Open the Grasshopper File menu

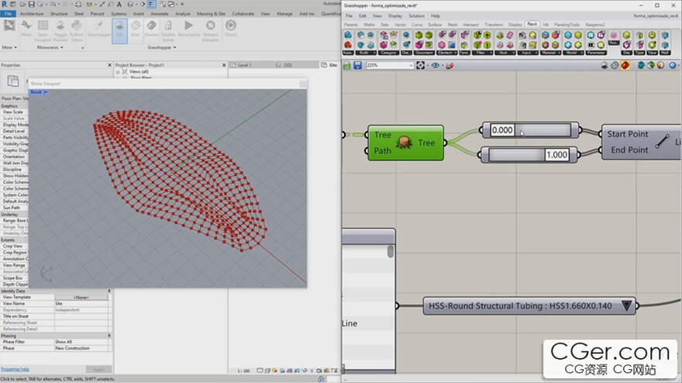pos(349,15)
